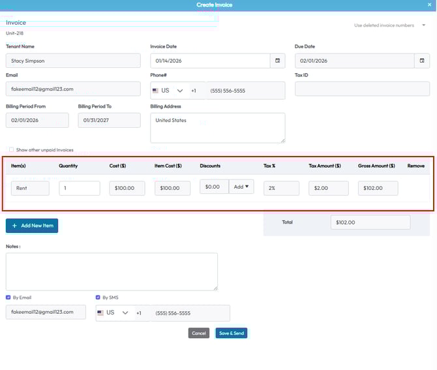Click the Tax % field showing 2%
The height and width of the screenshot is (370, 437).
coord(281,188)
